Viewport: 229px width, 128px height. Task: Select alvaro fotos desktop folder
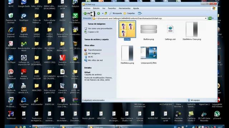[36, 45]
